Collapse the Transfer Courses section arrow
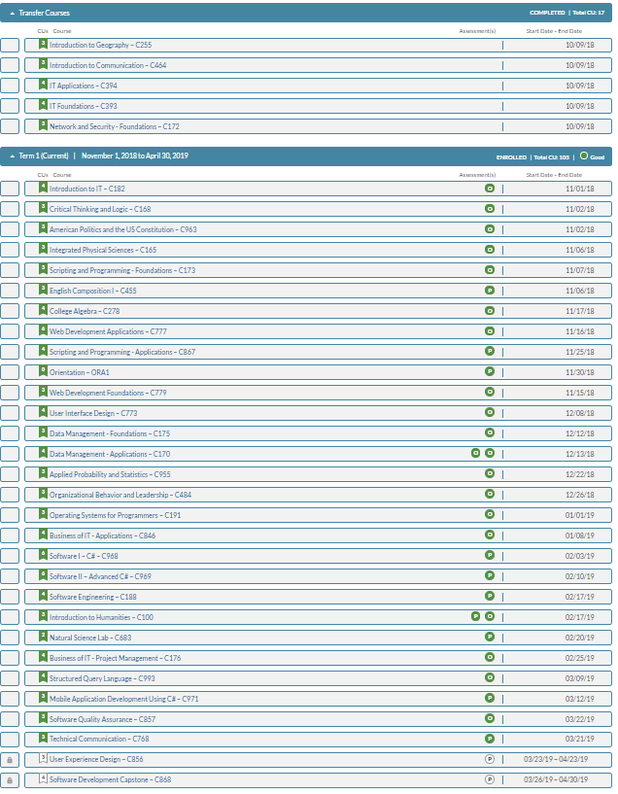This screenshot has width=618, height=794. (12, 13)
